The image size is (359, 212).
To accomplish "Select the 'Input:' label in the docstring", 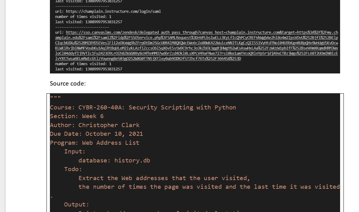I will (x=74, y=151).
